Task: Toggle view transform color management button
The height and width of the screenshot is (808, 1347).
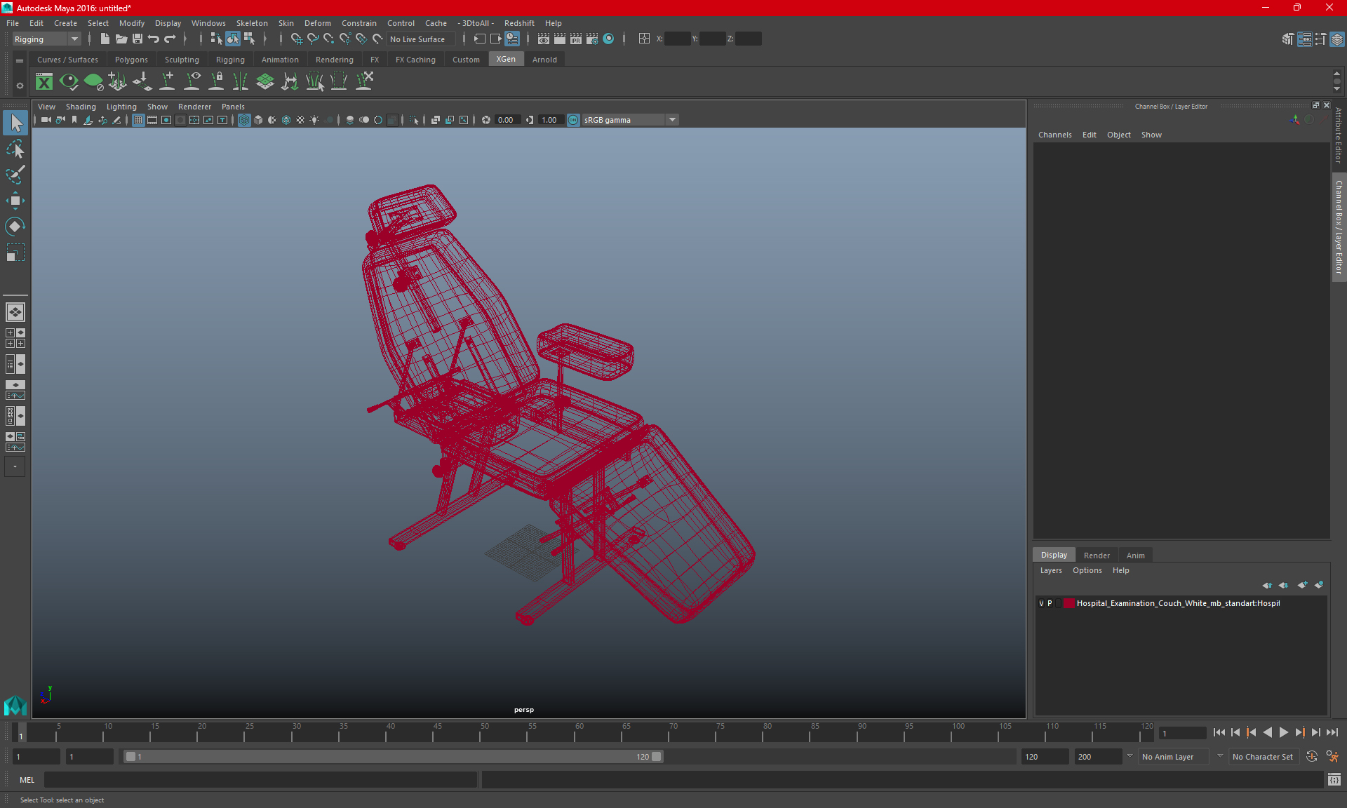Action: click(x=573, y=120)
